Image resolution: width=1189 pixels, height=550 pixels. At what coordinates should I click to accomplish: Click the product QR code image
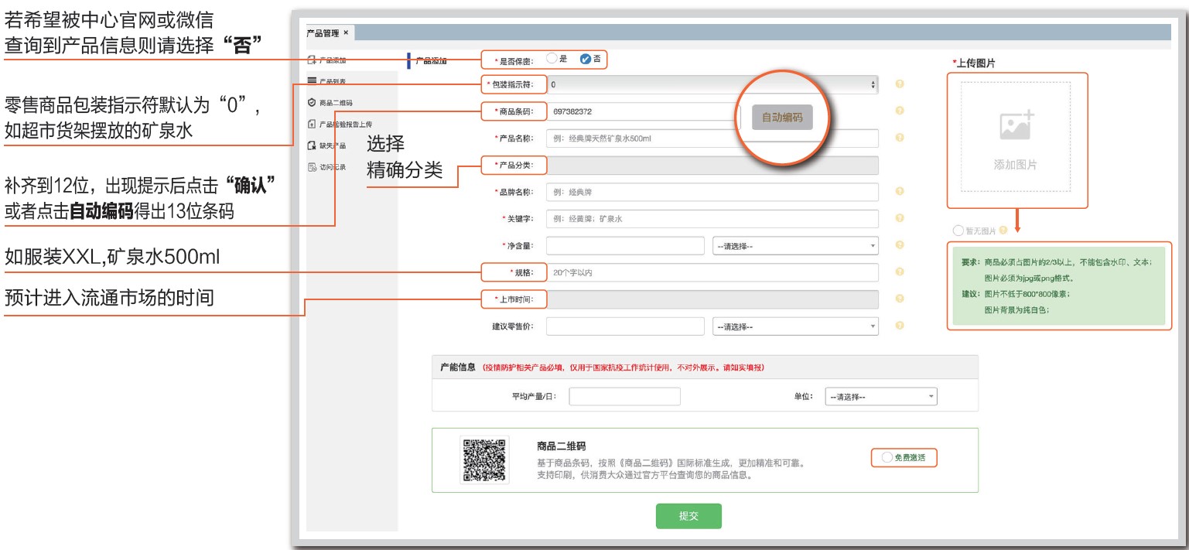click(484, 459)
